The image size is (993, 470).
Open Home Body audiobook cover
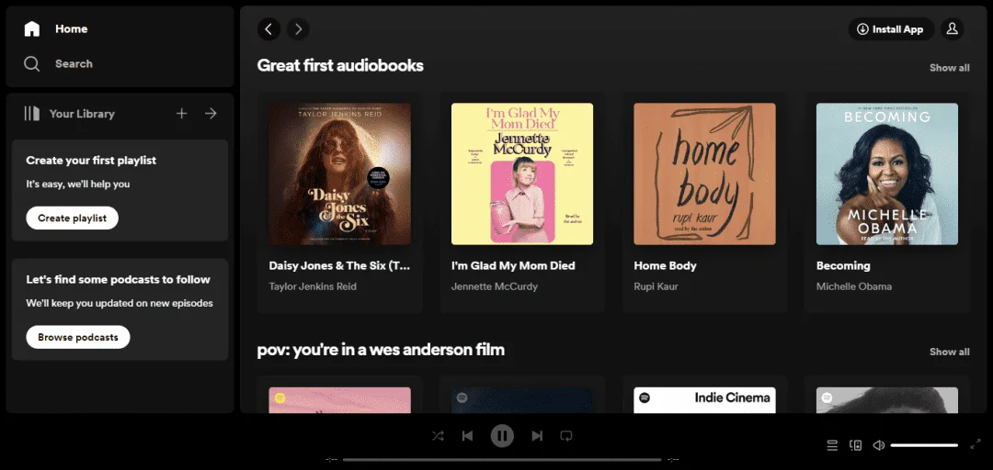705,174
